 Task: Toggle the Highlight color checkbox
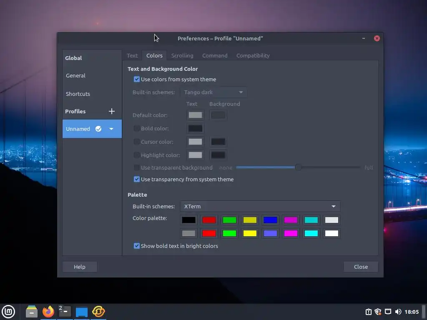(x=137, y=155)
